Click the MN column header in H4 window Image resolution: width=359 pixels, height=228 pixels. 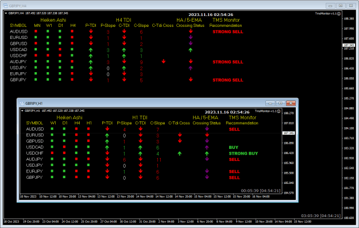pos(37,26)
